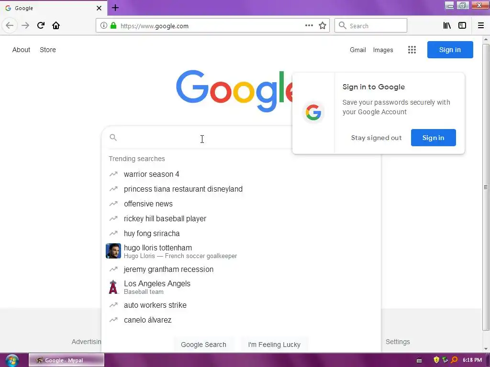Screen dimensions: 490x367
Task: Open Settings in the footer
Action: [x=398, y=342]
